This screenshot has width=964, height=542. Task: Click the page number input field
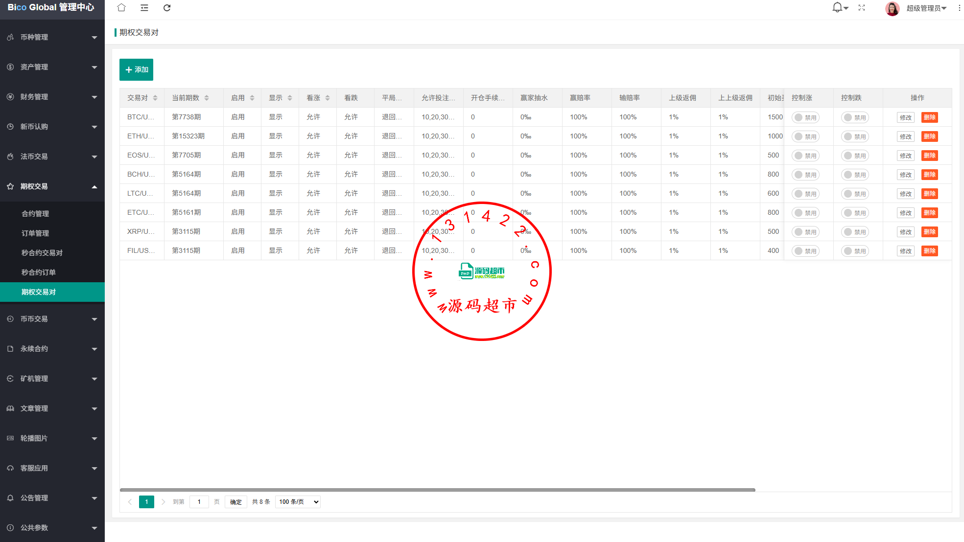click(199, 502)
